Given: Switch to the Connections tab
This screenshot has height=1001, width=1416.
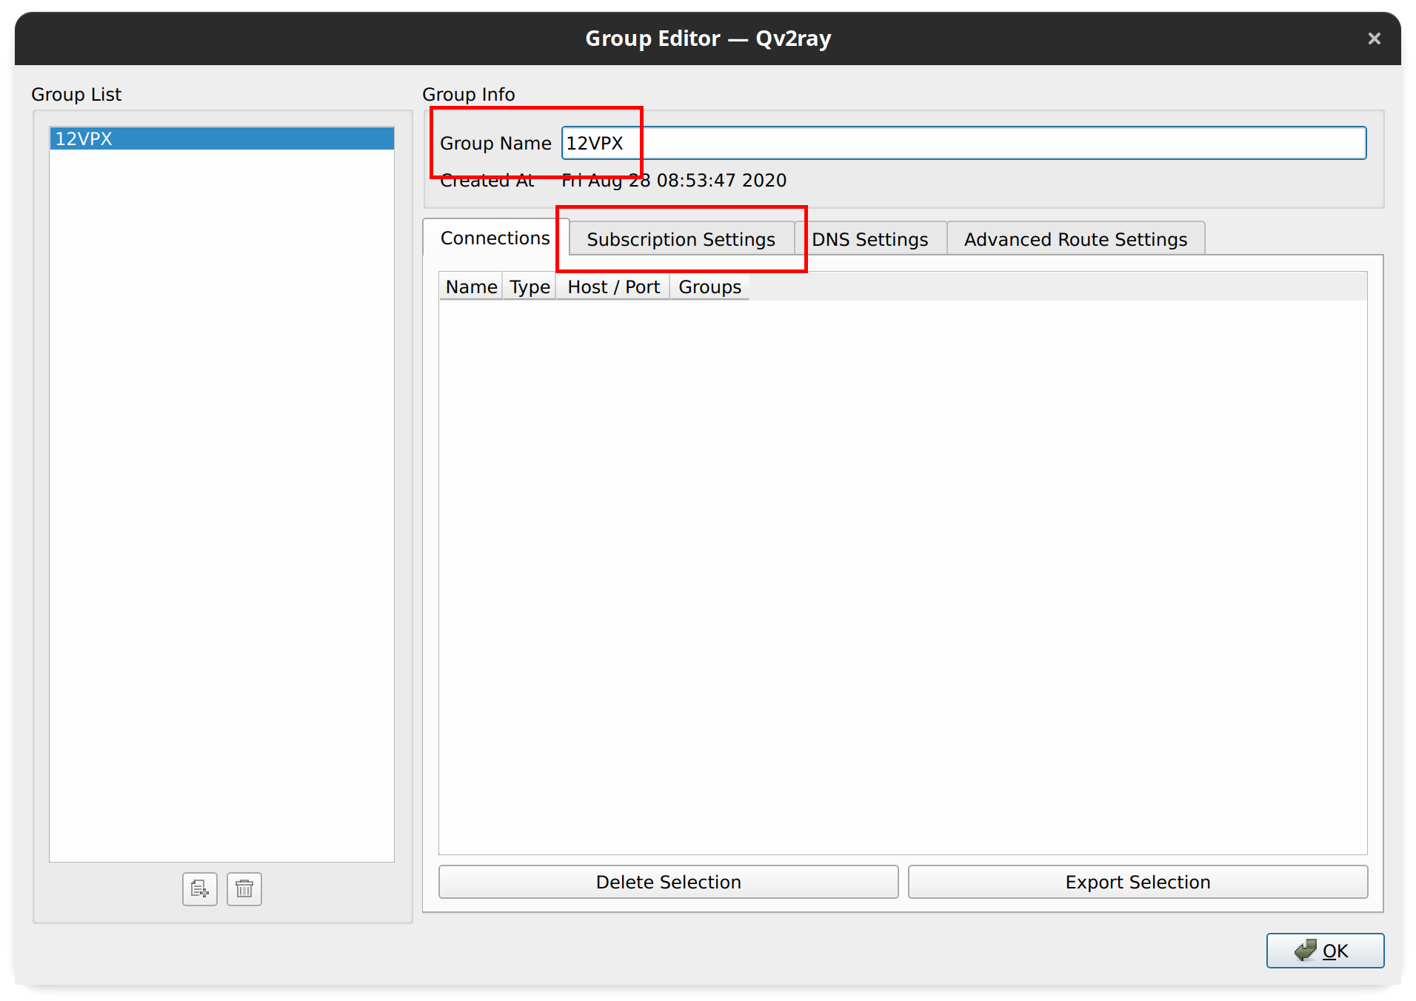Looking at the screenshot, I should point(495,238).
